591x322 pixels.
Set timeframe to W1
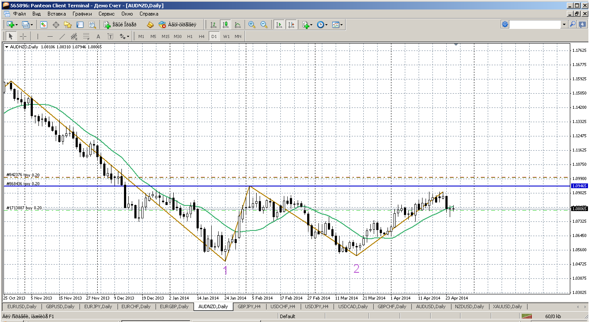pos(226,37)
